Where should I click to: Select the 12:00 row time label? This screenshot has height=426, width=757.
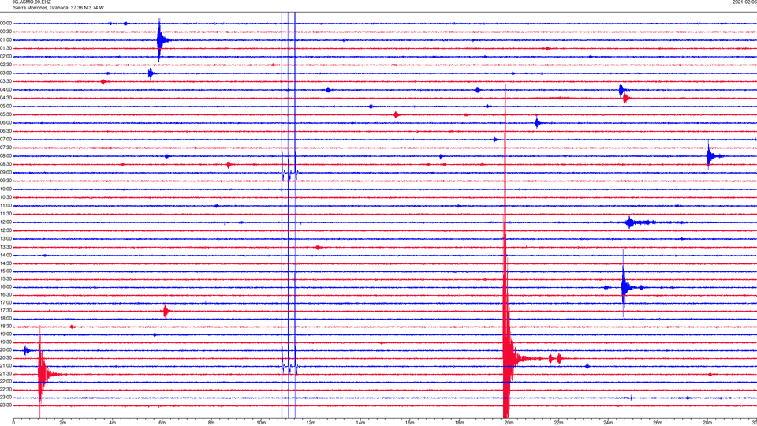coord(6,222)
